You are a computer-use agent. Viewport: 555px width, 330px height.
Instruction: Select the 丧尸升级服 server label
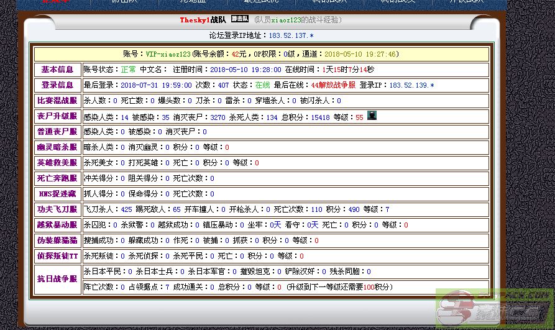point(57,116)
